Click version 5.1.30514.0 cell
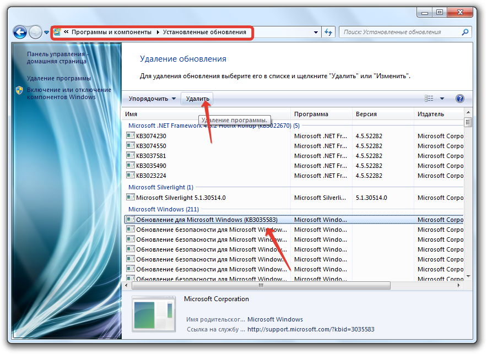This screenshot has width=487, height=354. 371,198
